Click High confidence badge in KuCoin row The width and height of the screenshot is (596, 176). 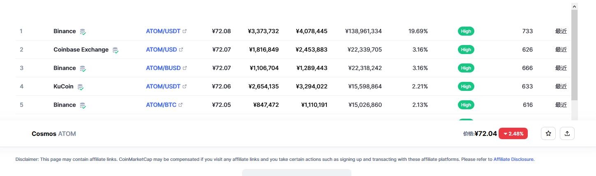466,86
